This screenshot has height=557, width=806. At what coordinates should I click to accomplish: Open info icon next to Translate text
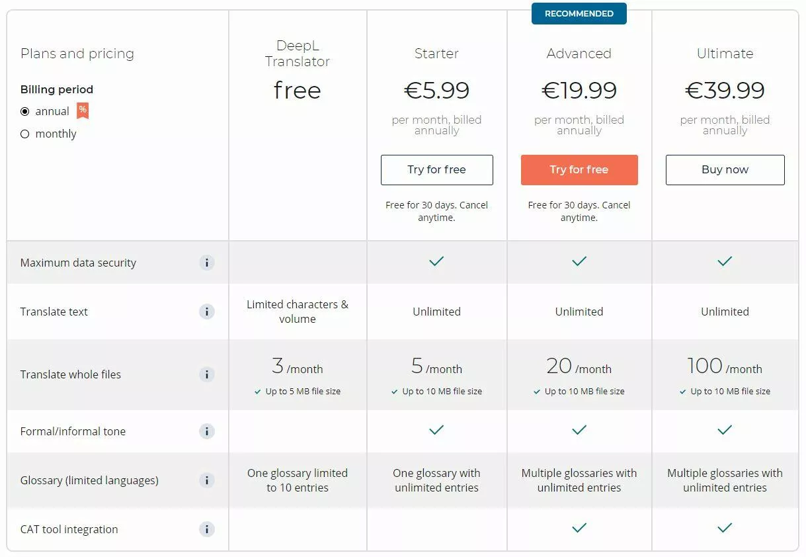[x=207, y=312]
